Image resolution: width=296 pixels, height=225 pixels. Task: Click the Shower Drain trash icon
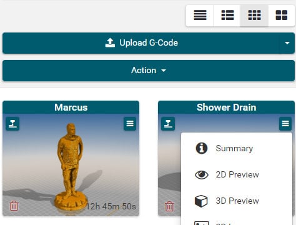coord(169,206)
